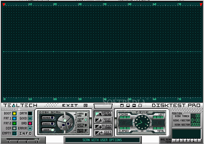
Task: Select the REPAIR scan mode
Action: [48, 118]
